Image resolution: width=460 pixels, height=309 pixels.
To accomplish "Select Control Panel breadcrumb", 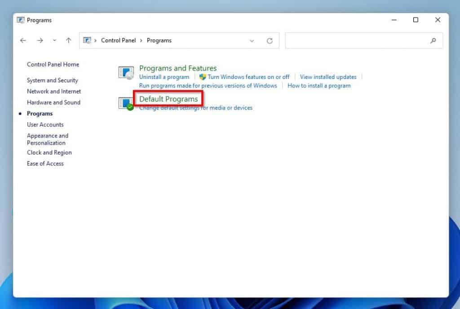I will 118,40.
